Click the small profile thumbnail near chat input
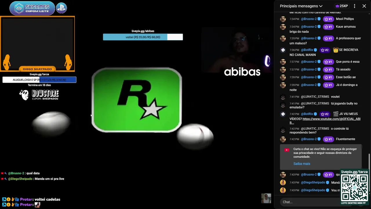 click(266, 199)
